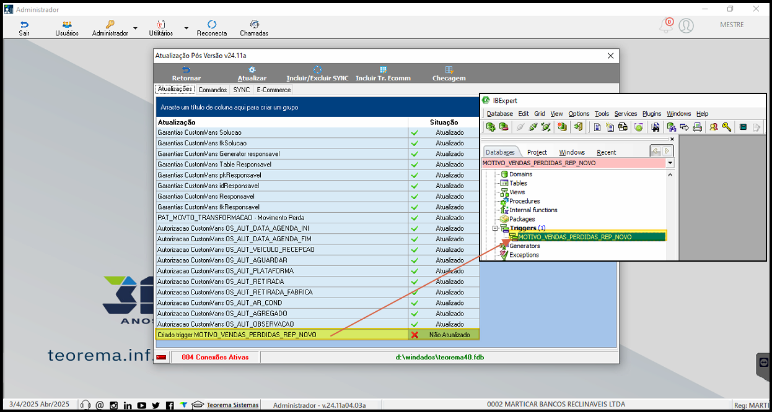Click the notification bell with red badge
The height and width of the screenshot is (412, 772).
666,25
